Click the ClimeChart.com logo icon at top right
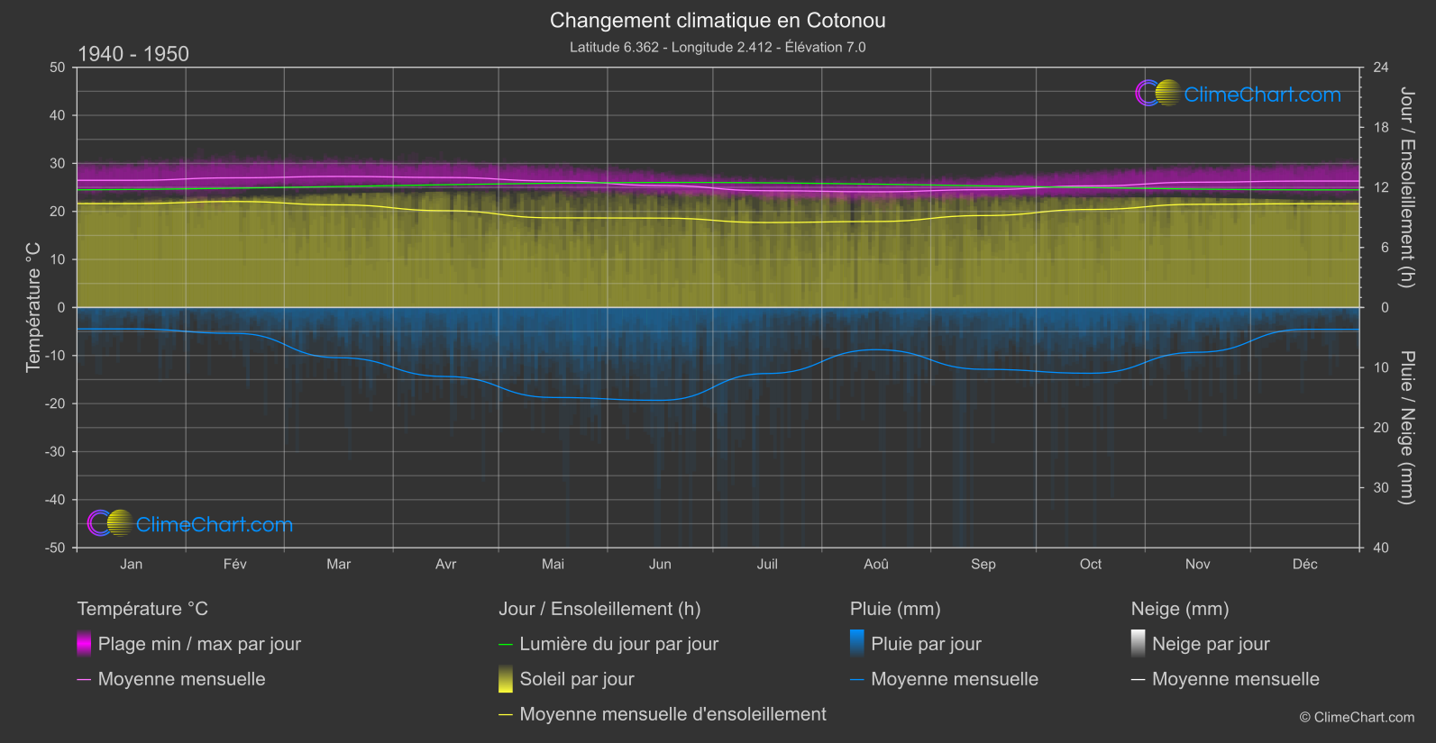 [1158, 93]
